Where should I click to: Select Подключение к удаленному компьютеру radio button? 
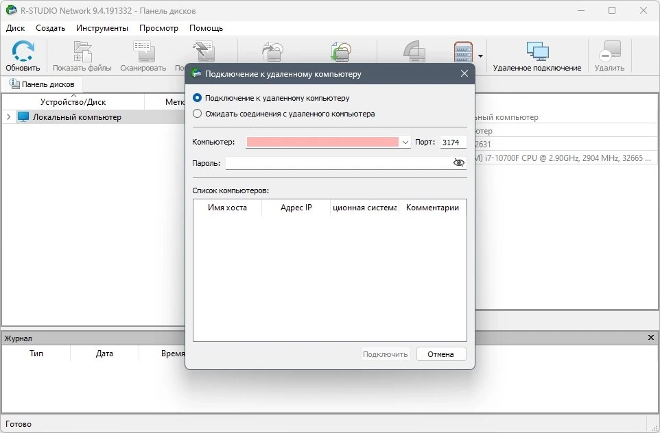point(197,98)
